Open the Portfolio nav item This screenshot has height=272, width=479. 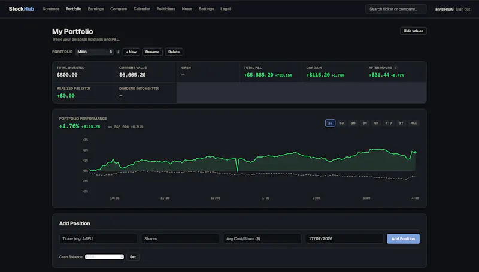point(74,9)
